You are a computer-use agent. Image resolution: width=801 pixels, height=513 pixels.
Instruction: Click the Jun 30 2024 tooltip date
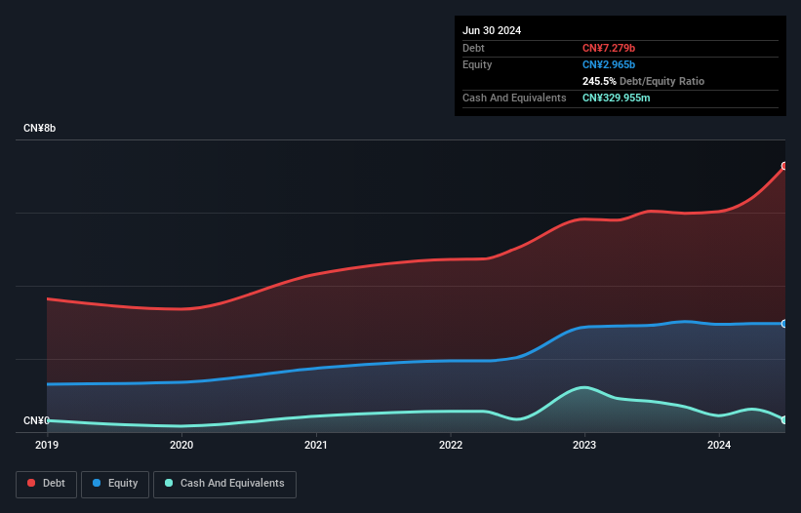tap(492, 30)
